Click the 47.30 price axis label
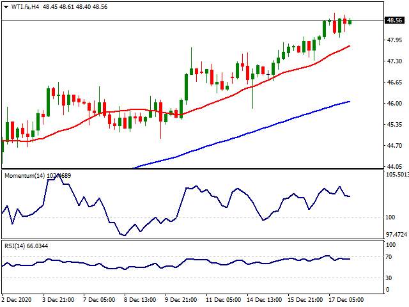This screenshot has width=409, height=307. [x=394, y=61]
